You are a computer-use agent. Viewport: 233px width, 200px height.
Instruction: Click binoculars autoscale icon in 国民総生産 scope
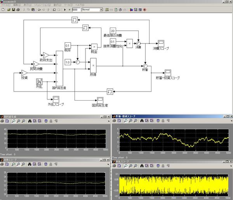coord(30,121)
